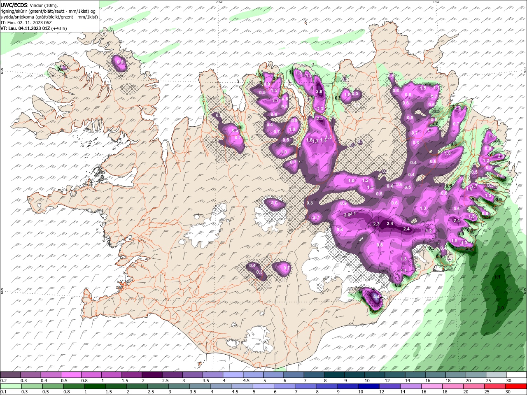Click upper legend swatch between 0.2 and 0.3
Viewport: 527px width, 395px height.
pyautogui.click(x=10, y=375)
